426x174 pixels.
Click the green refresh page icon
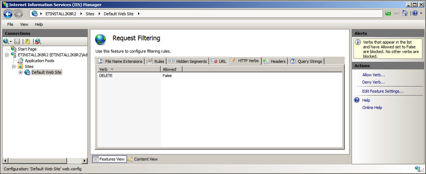(388, 13)
